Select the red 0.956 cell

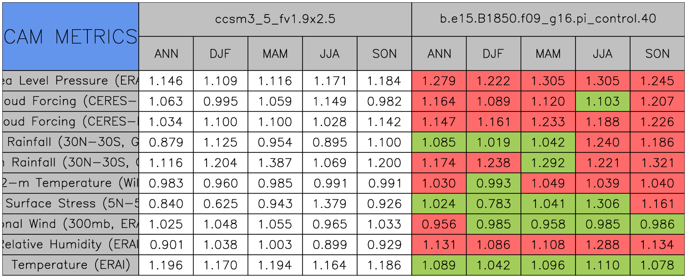tap(439, 224)
